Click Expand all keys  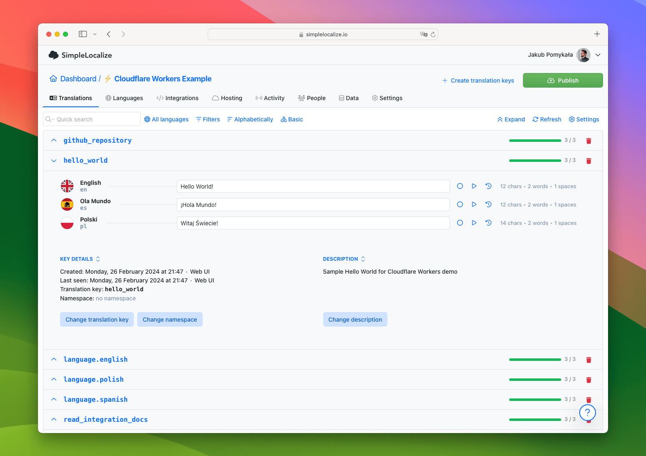pos(511,119)
